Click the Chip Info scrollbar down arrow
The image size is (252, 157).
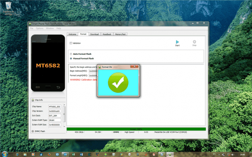click(64, 127)
